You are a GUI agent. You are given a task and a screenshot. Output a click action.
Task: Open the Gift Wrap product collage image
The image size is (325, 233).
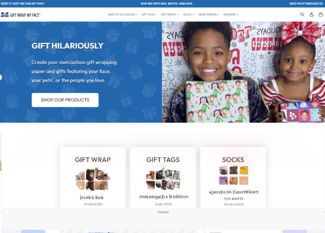tap(93, 179)
